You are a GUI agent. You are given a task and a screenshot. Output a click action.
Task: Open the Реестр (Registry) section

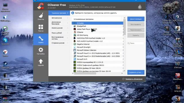pos(41,28)
